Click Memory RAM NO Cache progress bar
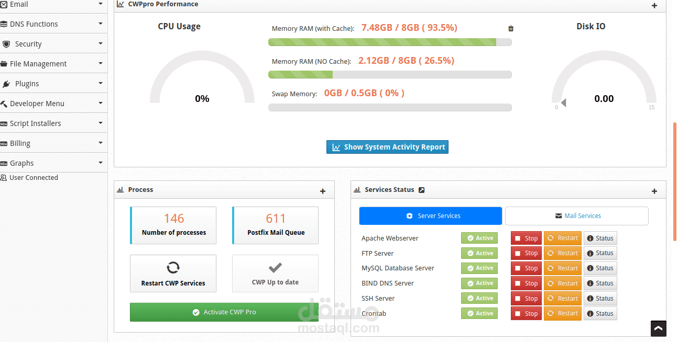 pos(390,75)
